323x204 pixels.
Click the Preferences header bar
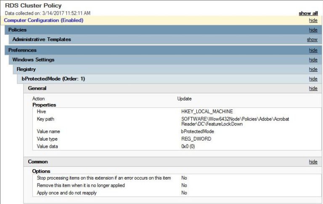[22, 50]
